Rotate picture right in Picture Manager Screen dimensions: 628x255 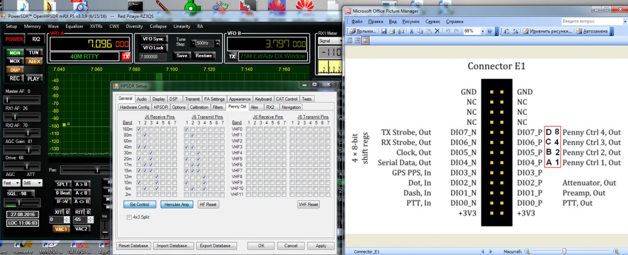516,31
